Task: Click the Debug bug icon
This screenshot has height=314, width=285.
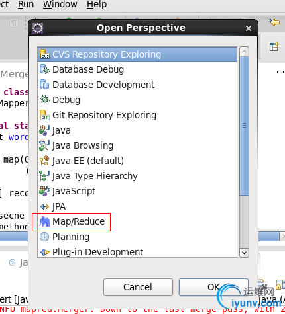Action: (x=44, y=100)
